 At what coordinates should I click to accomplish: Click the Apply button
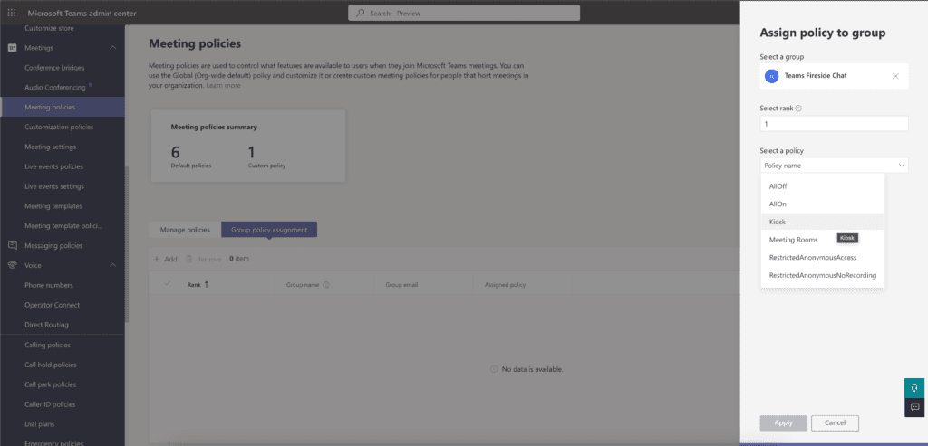pos(784,423)
